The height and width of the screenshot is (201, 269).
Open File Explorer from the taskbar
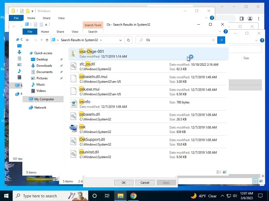(120, 196)
